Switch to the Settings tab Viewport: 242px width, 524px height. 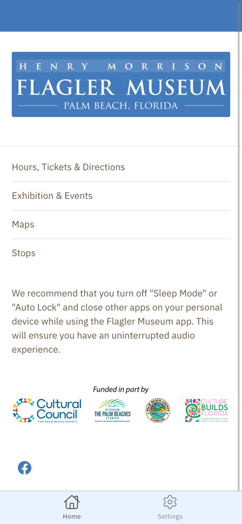(170, 507)
